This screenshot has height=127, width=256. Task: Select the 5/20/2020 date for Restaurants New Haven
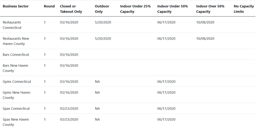103,39
